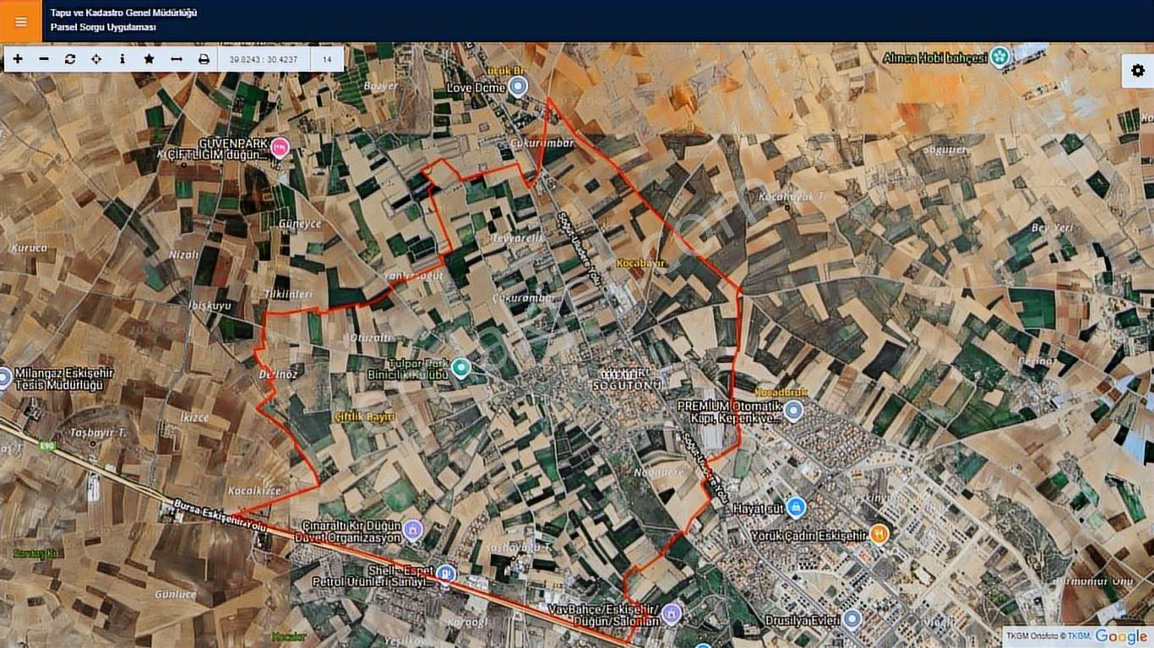This screenshot has height=648, width=1154.
Task: Select the parcel info tool
Action: point(122,59)
